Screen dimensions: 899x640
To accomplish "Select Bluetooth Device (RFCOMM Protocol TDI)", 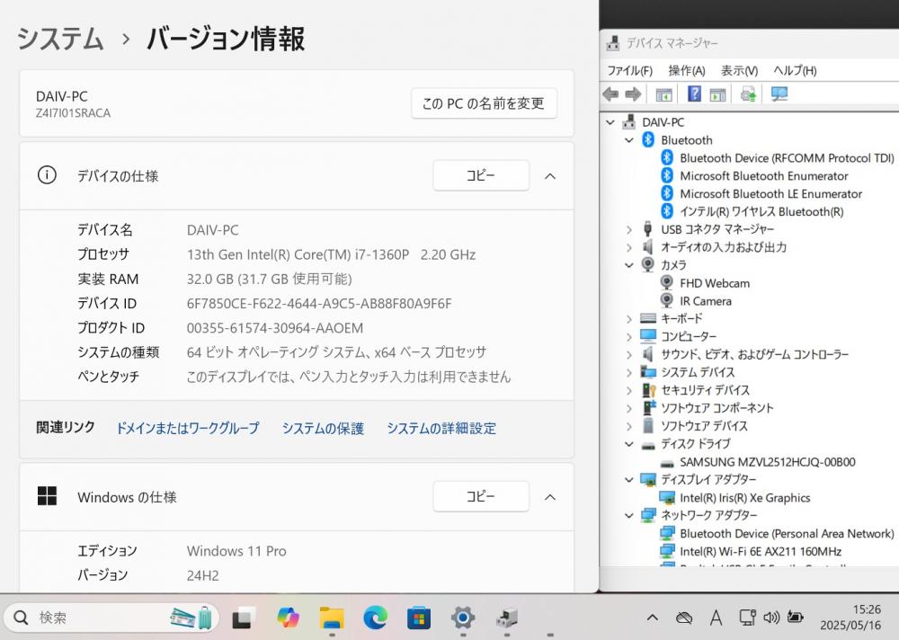I will pyautogui.click(x=787, y=157).
